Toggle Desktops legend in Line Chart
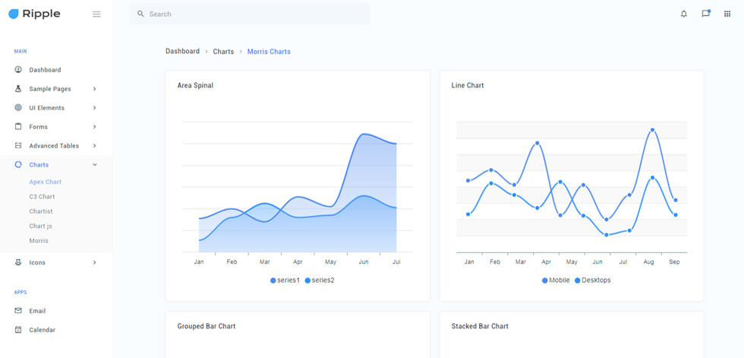 tap(593, 280)
